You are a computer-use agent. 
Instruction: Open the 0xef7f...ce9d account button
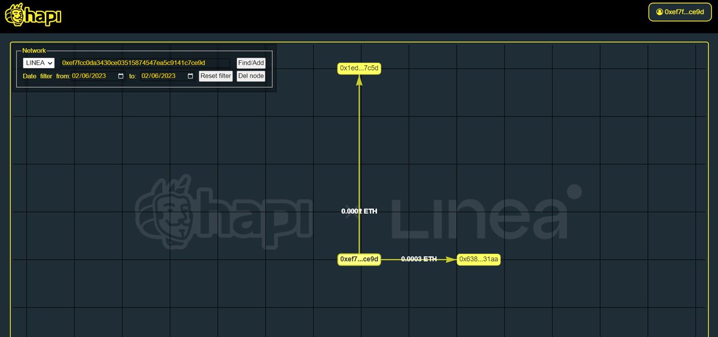(x=680, y=12)
